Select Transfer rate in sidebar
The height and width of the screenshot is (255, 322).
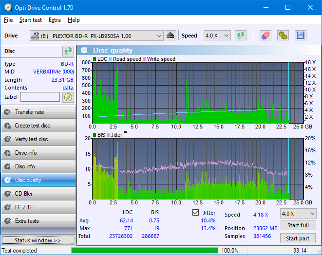(x=38, y=112)
